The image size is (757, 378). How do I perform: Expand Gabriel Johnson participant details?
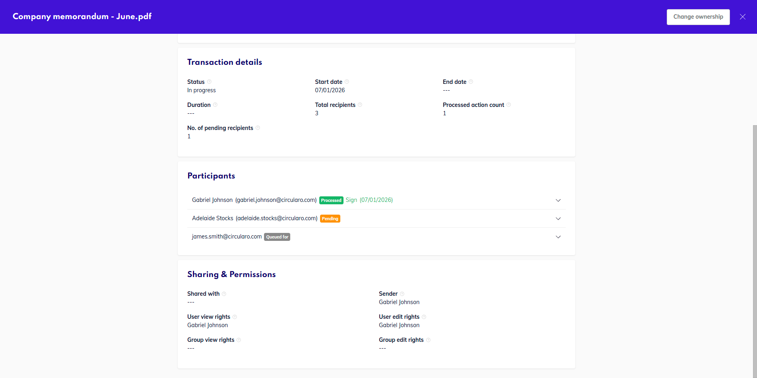coord(558,200)
